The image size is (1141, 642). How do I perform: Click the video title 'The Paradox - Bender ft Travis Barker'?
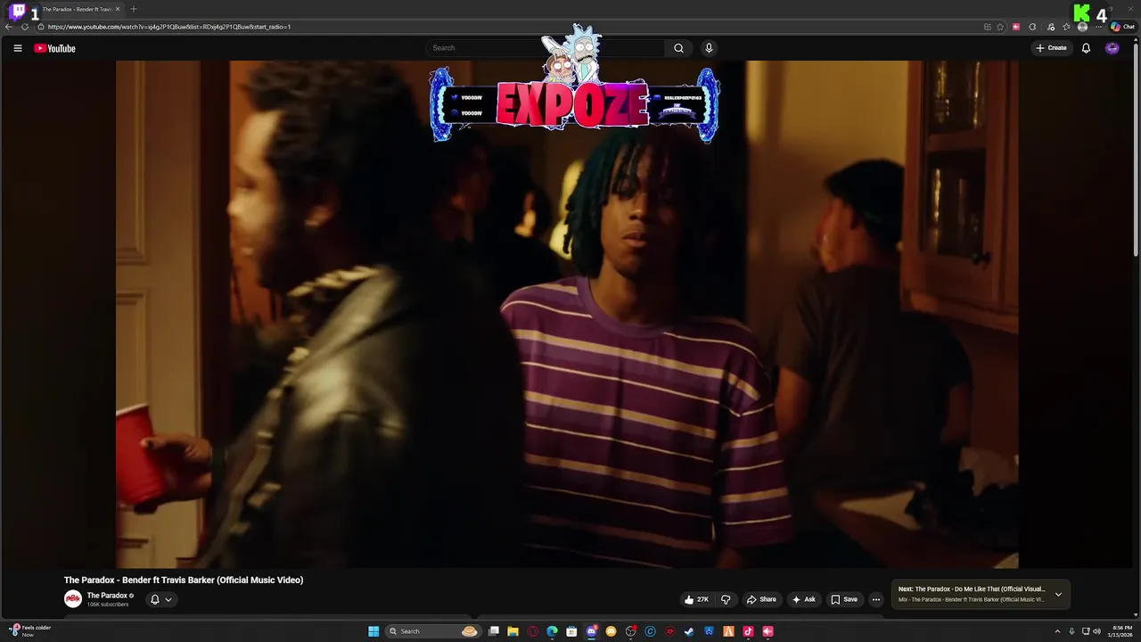[x=184, y=580]
